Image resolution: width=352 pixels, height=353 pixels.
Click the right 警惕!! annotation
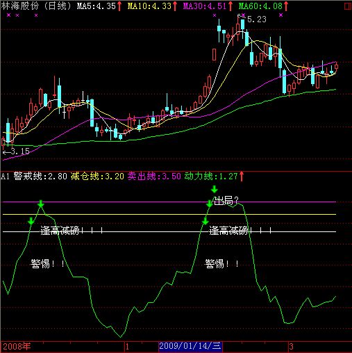click(221, 263)
